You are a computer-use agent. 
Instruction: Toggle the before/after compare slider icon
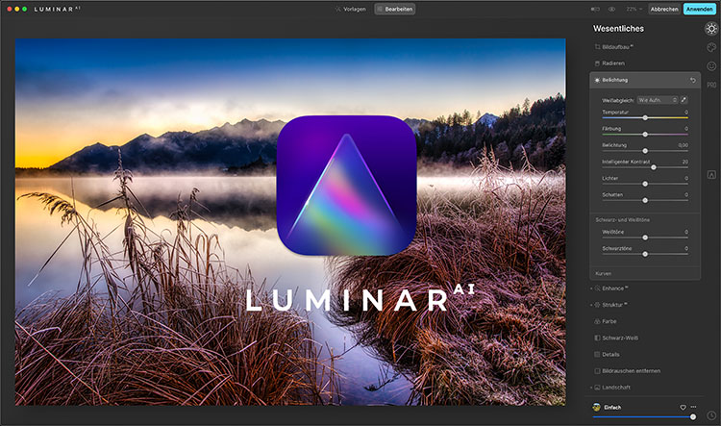(x=595, y=10)
